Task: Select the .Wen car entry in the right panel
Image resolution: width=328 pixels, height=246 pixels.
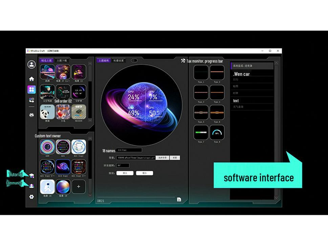Action: (241, 74)
